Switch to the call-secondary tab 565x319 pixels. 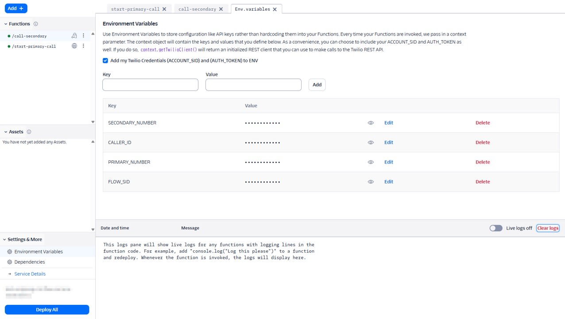coord(197,9)
